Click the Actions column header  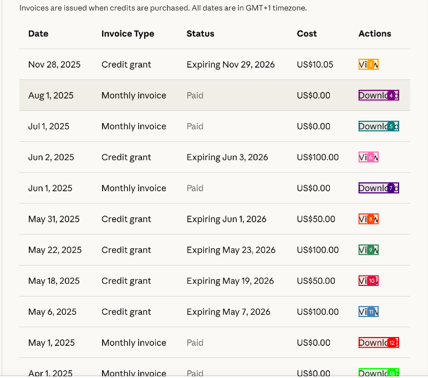375,34
